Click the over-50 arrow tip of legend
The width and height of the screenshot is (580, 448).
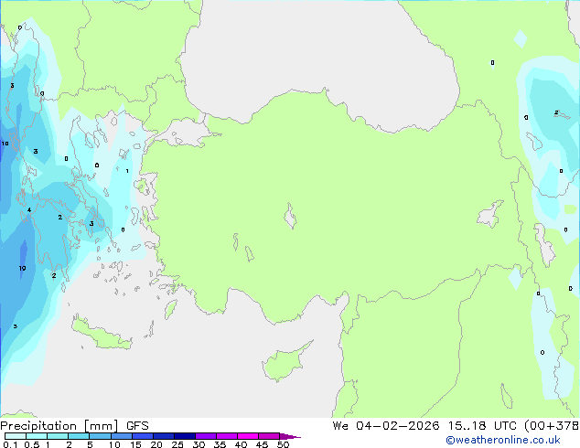290,436
